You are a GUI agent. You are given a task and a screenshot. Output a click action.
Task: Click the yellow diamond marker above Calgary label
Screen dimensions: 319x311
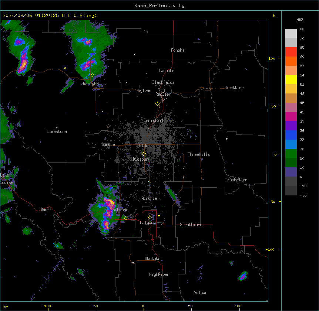point(150,218)
